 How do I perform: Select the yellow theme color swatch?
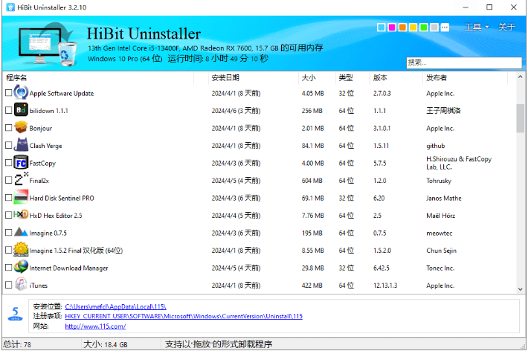click(x=413, y=28)
